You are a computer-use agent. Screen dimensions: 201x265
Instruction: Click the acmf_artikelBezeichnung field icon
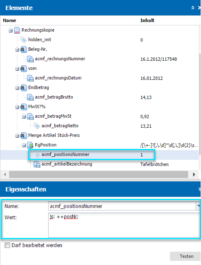pyautogui.click(x=37, y=164)
